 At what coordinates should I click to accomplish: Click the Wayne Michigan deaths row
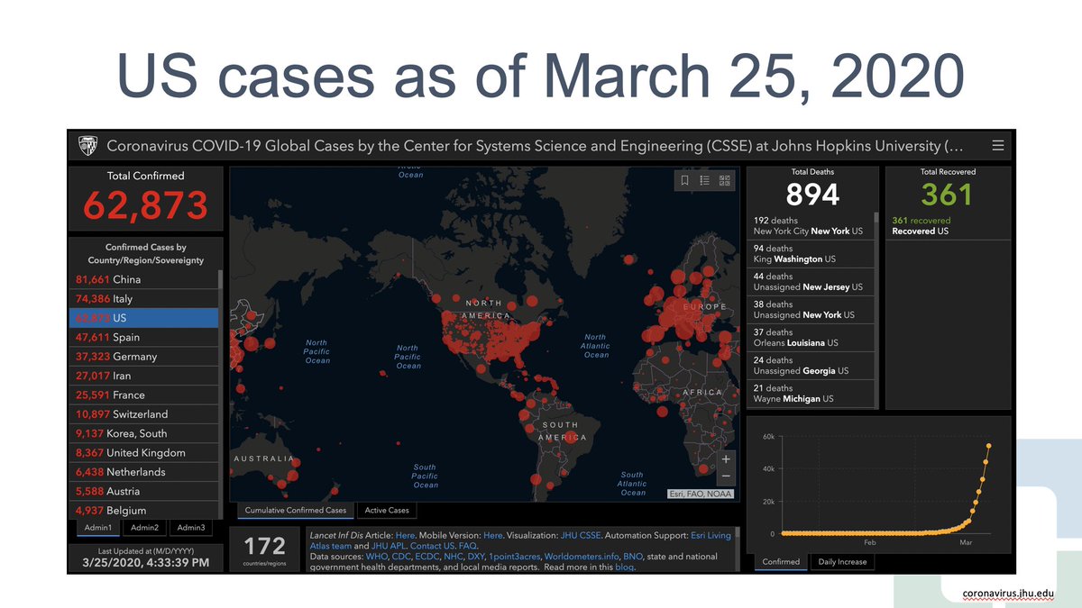pos(811,394)
